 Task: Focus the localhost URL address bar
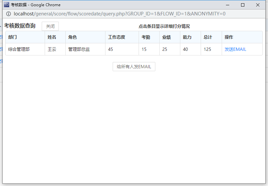coord(120,14)
